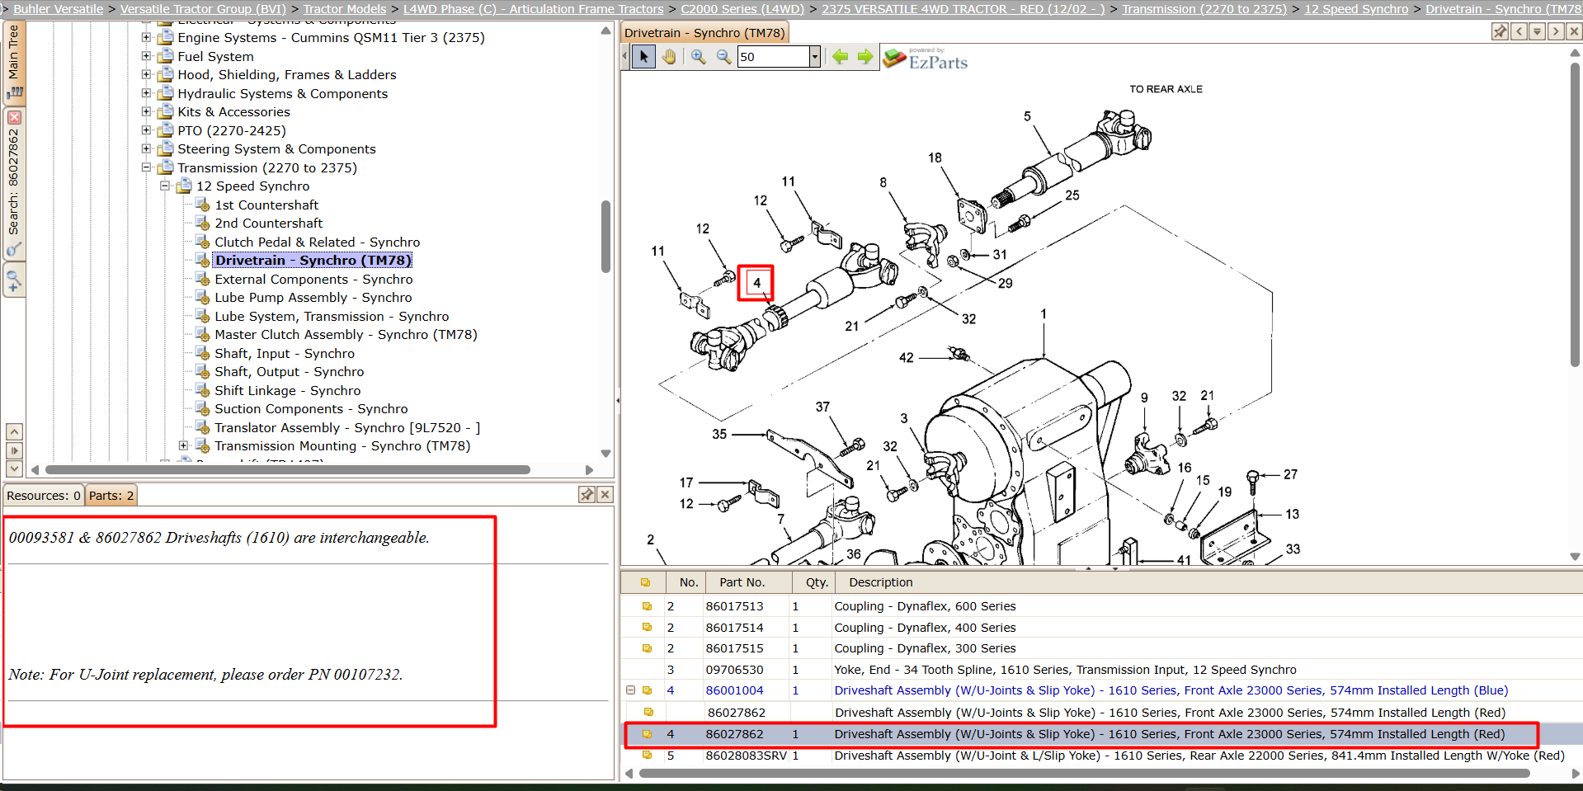Click the zoom percentage input field
This screenshot has height=791, width=1583.
tap(773, 57)
